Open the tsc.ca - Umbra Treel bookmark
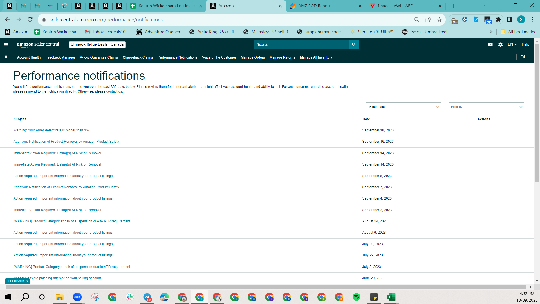The width and height of the screenshot is (540, 304). point(426,32)
